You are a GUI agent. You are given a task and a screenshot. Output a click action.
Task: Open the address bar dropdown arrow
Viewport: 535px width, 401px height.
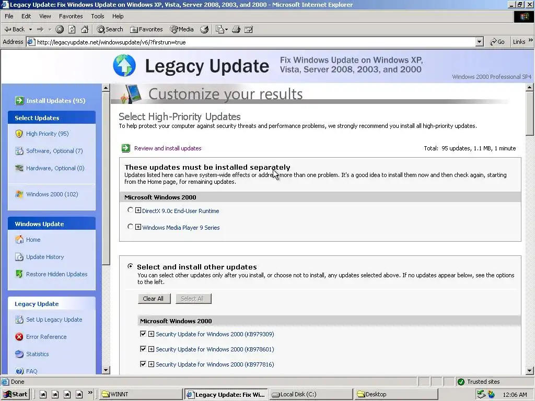tap(479, 42)
